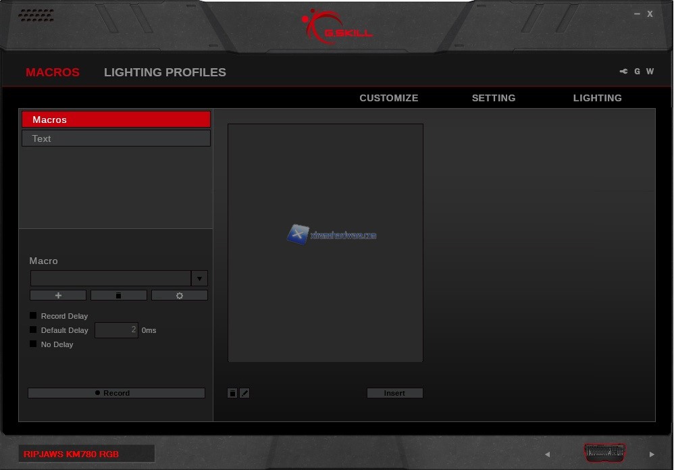This screenshot has height=470, width=674.
Task: Go to the next device with right arrow
Action: (x=652, y=454)
